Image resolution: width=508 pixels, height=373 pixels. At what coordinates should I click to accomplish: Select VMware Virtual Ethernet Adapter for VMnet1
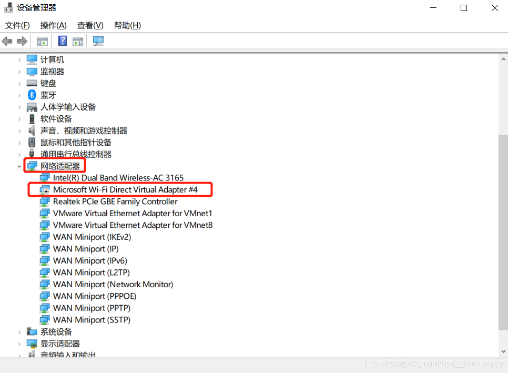tap(133, 213)
